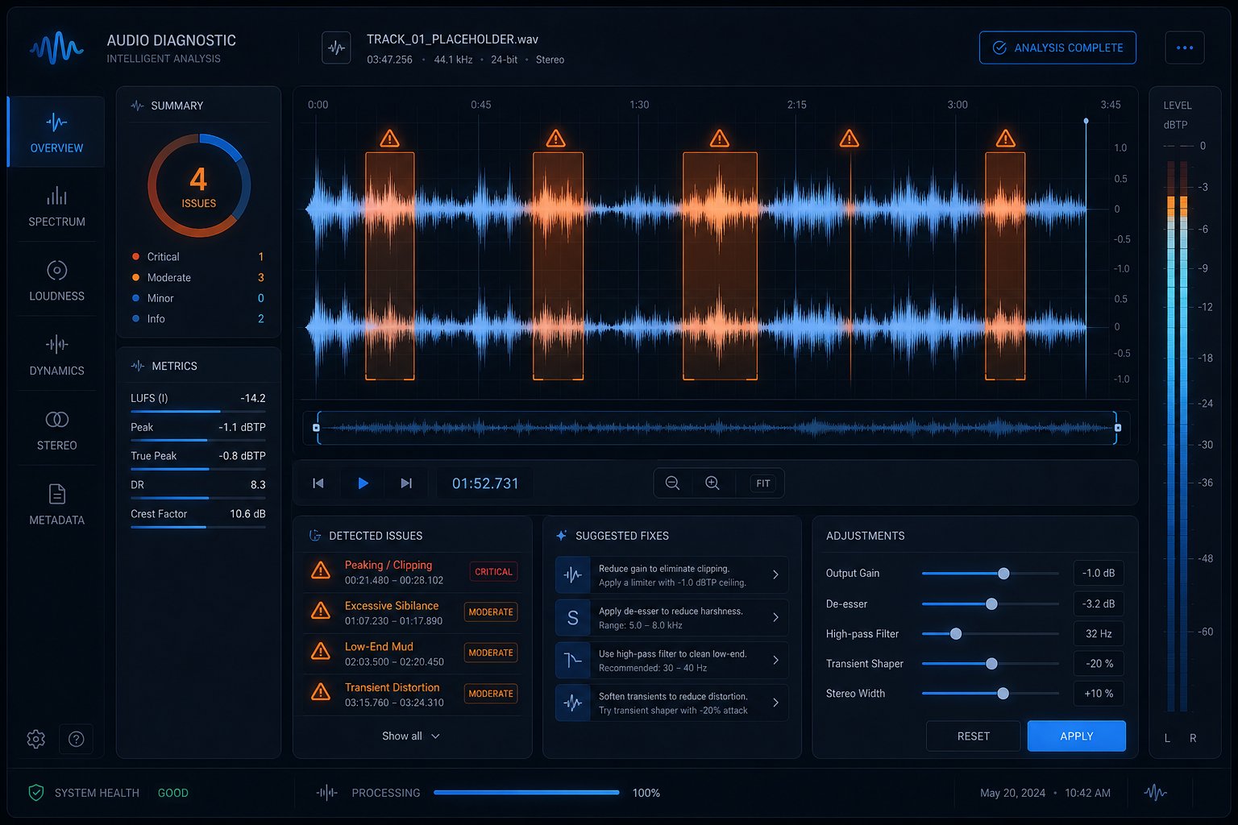1238x825 pixels.
Task: Open the Metadata section
Action: (56, 504)
